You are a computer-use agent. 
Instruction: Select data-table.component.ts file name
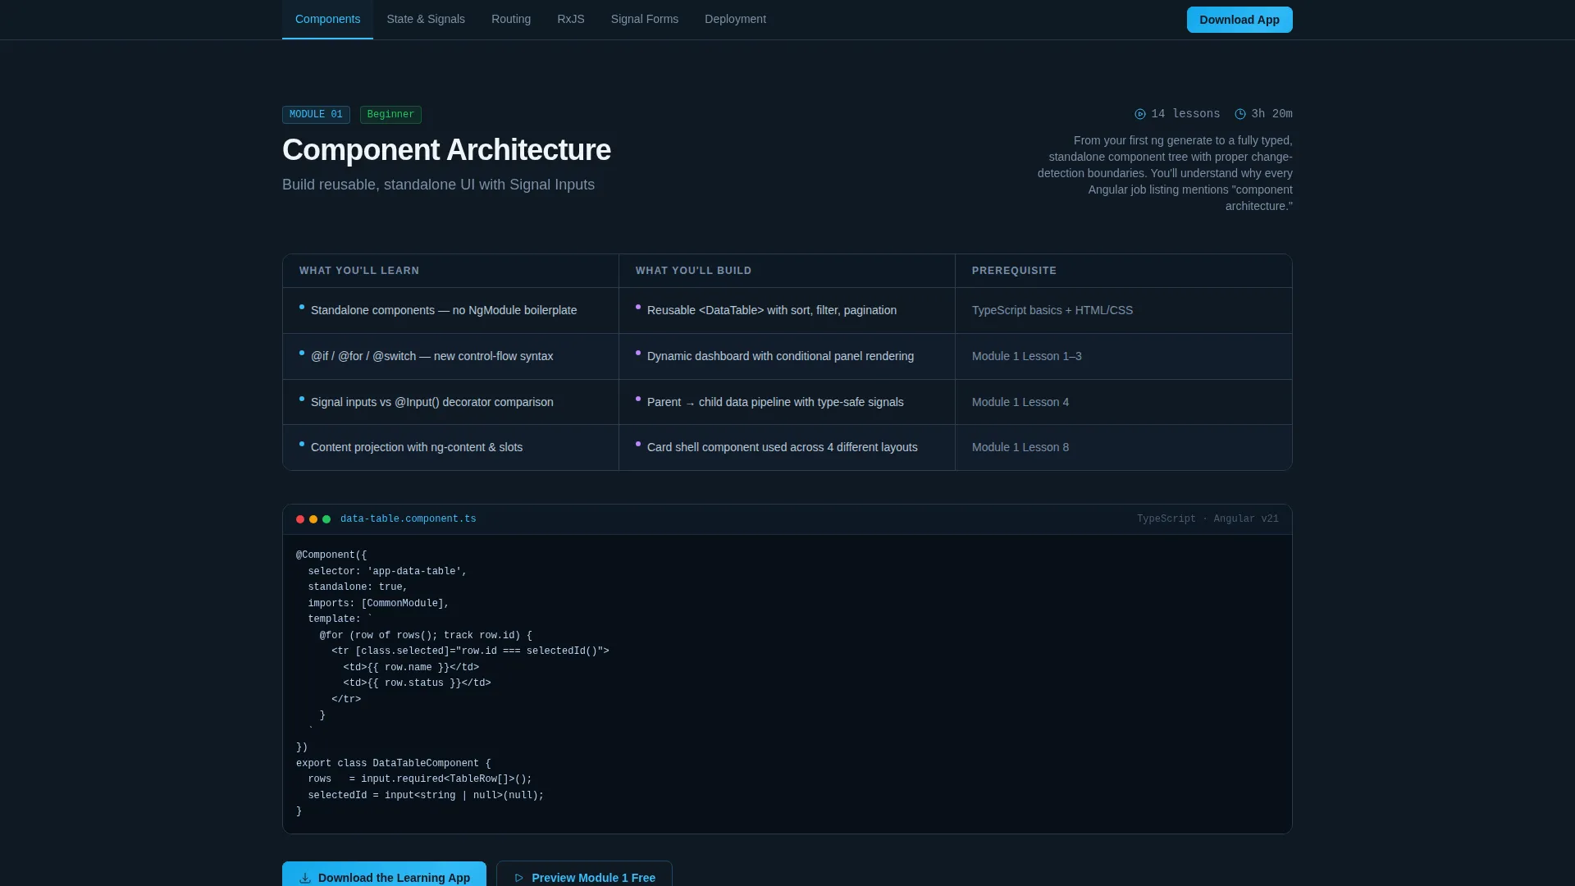coord(408,519)
